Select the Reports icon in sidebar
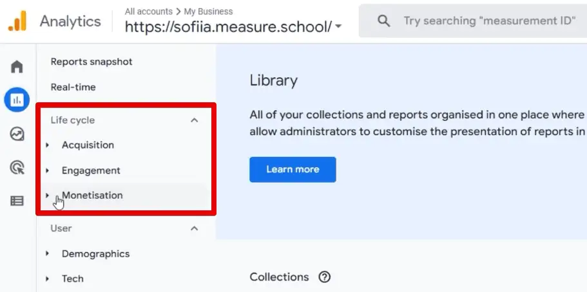 coord(17,100)
